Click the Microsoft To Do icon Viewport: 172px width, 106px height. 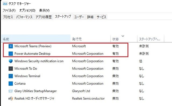coord(11,69)
